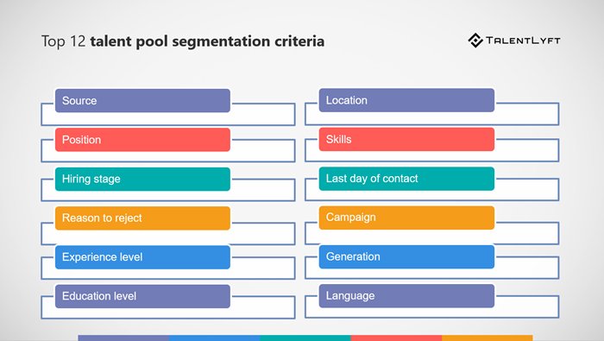
Task: Select the Campaign criteria label
Action: 406,218
